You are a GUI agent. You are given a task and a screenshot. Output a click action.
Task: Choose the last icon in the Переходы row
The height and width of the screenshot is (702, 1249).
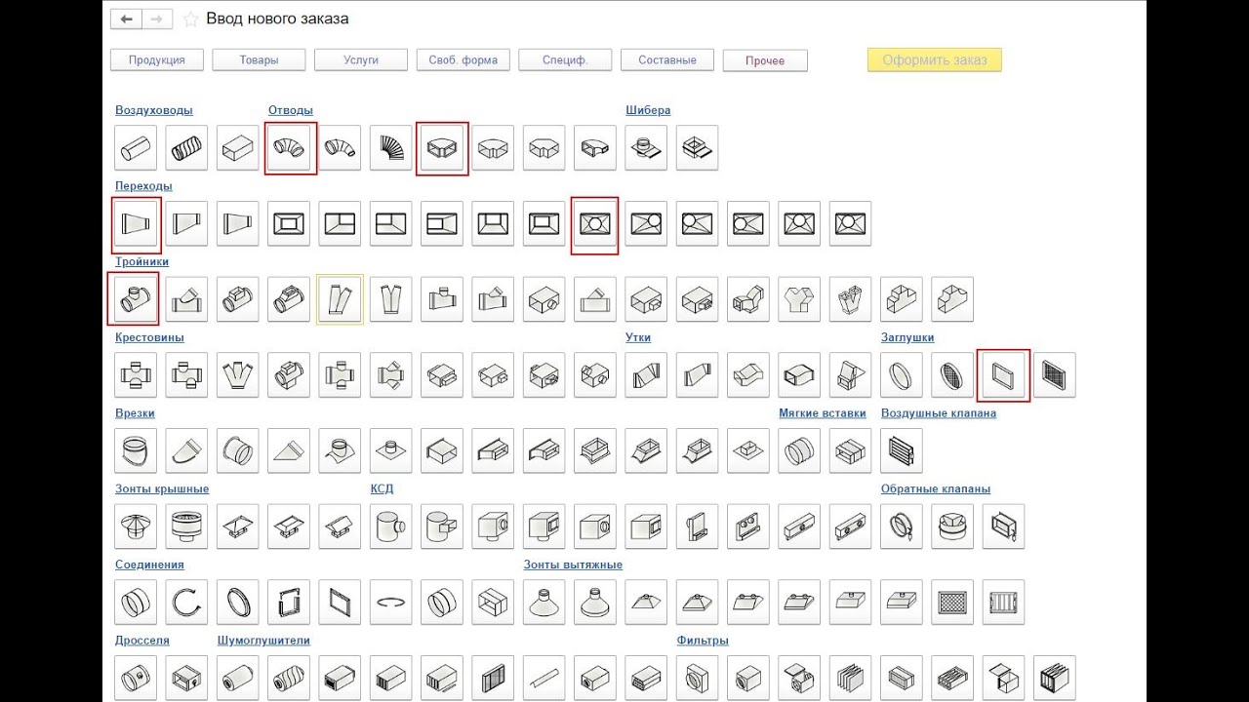850,224
